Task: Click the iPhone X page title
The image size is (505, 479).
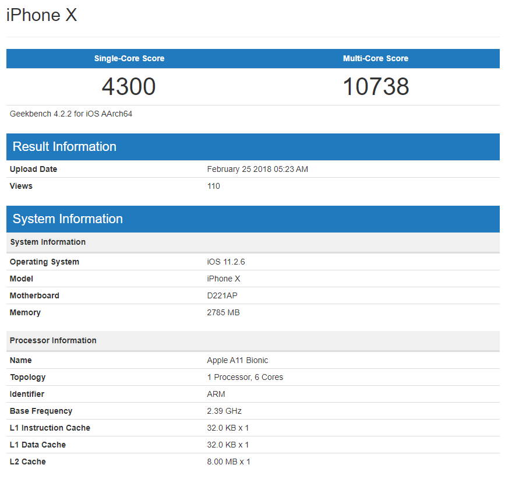Action: pyautogui.click(x=41, y=15)
